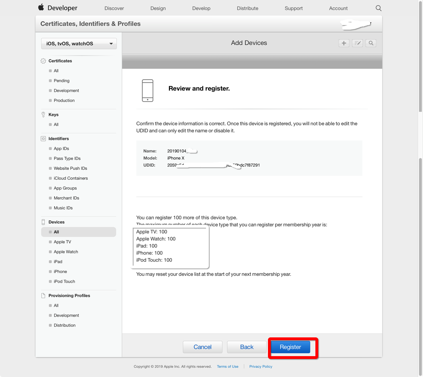This screenshot has width=423, height=377.
Task: Select All under Devices
Action: (79, 232)
